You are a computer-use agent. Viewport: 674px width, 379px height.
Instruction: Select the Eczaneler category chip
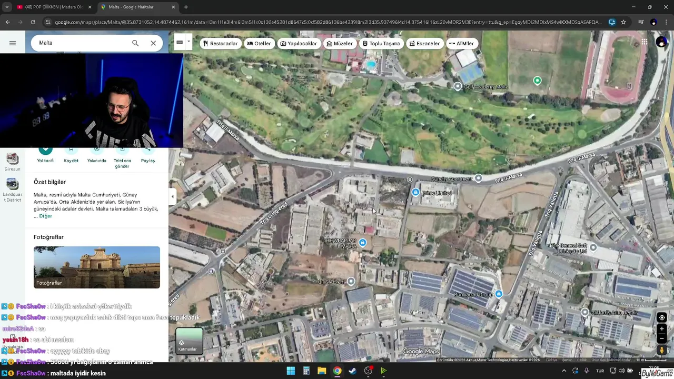(x=424, y=44)
